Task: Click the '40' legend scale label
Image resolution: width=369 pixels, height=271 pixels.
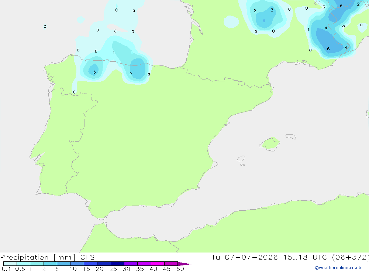Action: pyautogui.click(x=153, y=269)
